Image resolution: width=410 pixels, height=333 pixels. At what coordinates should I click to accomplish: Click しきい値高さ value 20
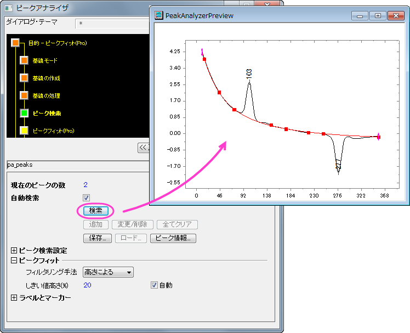pos(87,285)
